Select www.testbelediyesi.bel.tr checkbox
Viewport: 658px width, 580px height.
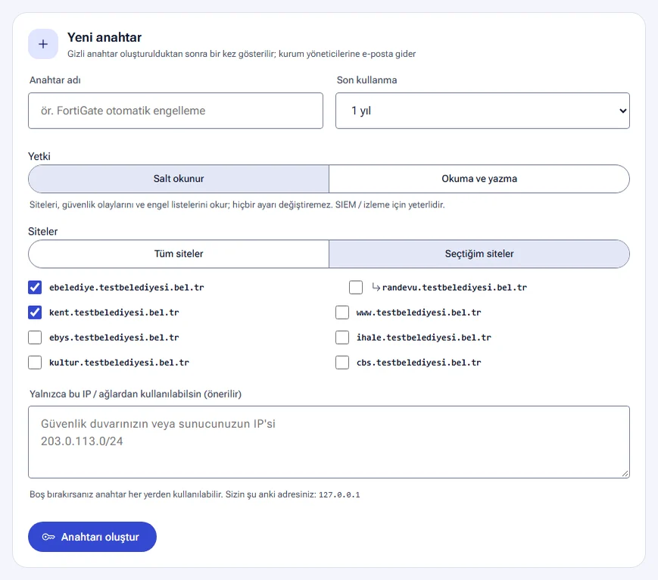342,312
